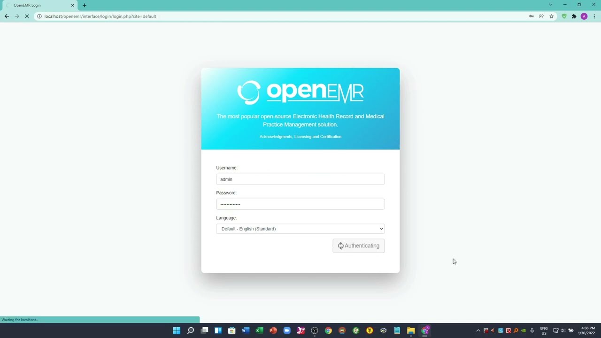Share this page icon

pyautogui.click(x=541, y=16)
